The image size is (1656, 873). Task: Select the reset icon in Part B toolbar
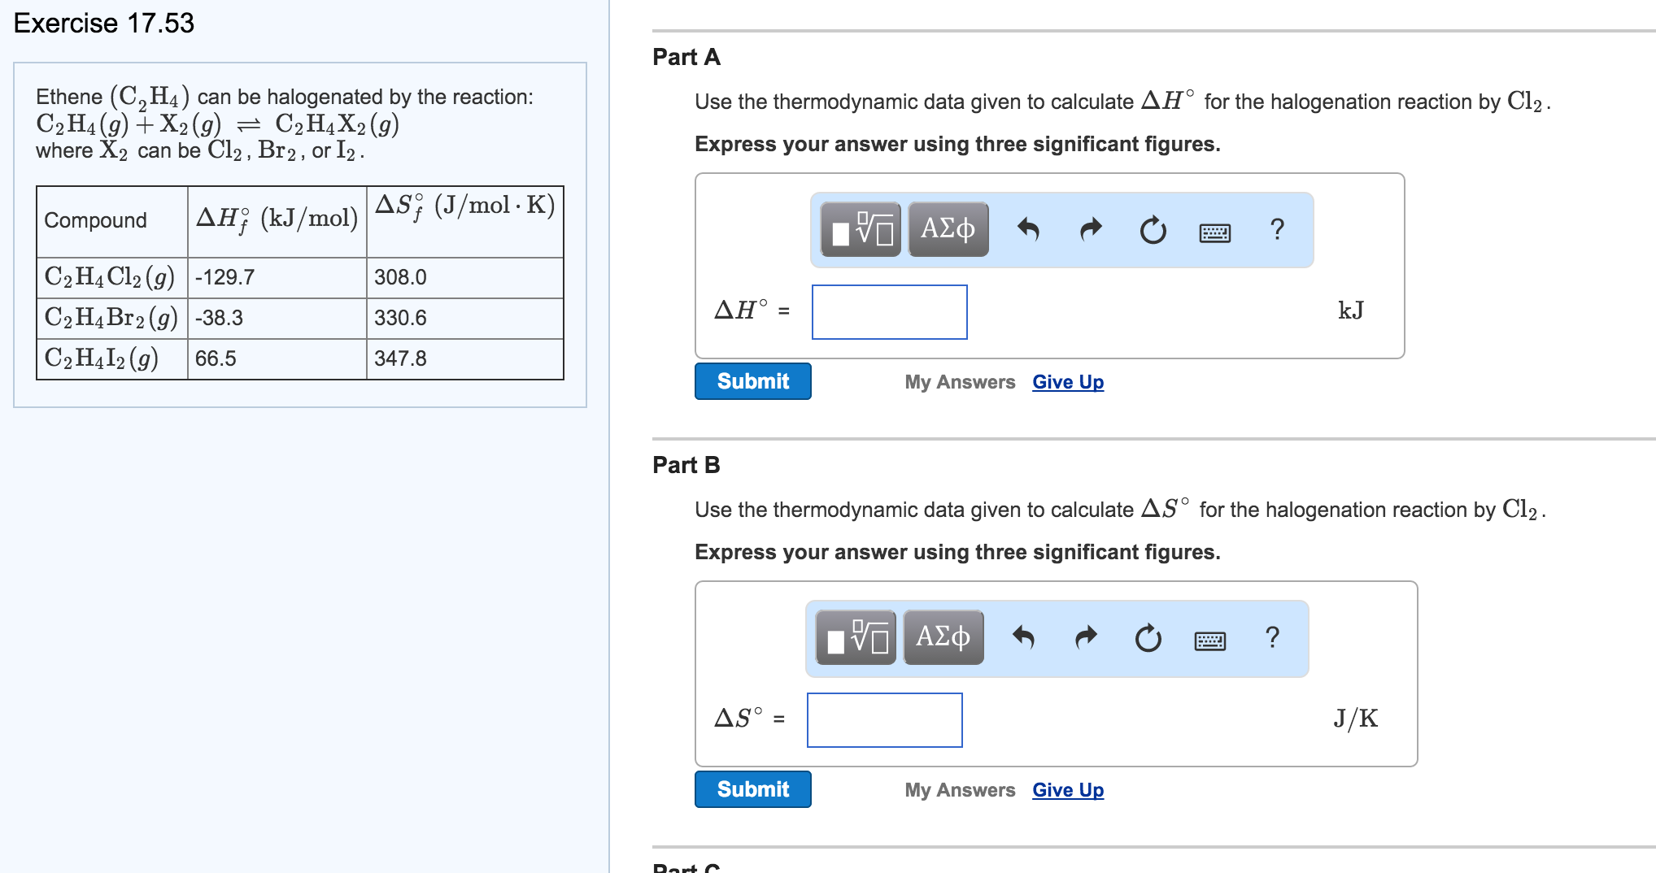tap(1148, 639)
